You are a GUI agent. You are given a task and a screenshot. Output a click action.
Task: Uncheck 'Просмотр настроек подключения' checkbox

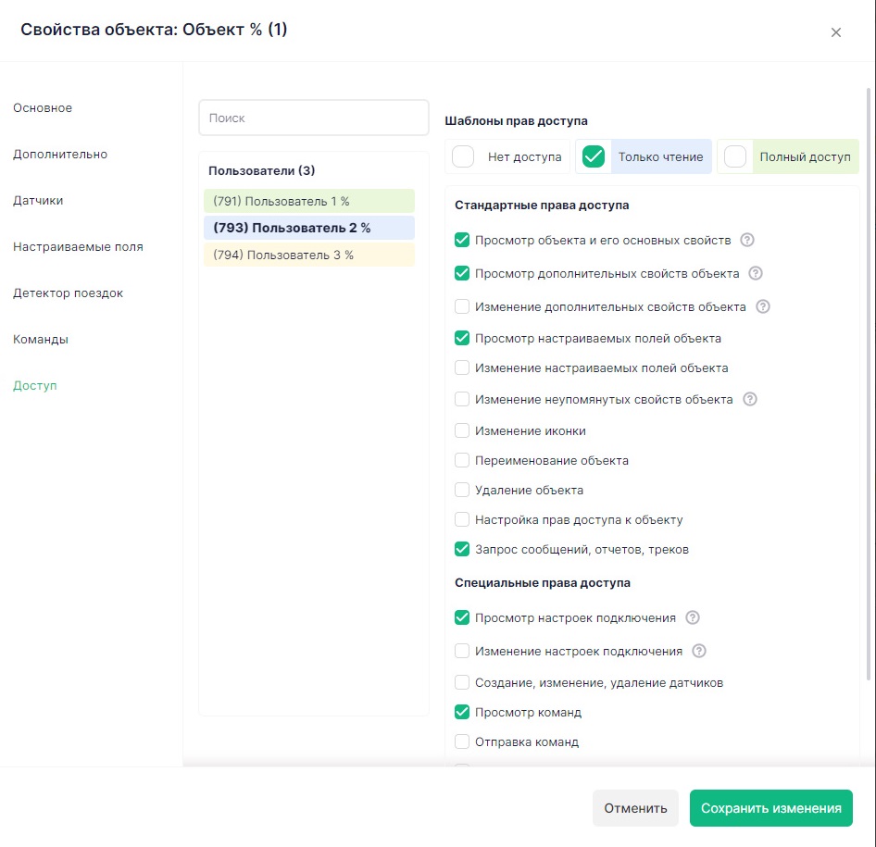click(x=462, y=617)
